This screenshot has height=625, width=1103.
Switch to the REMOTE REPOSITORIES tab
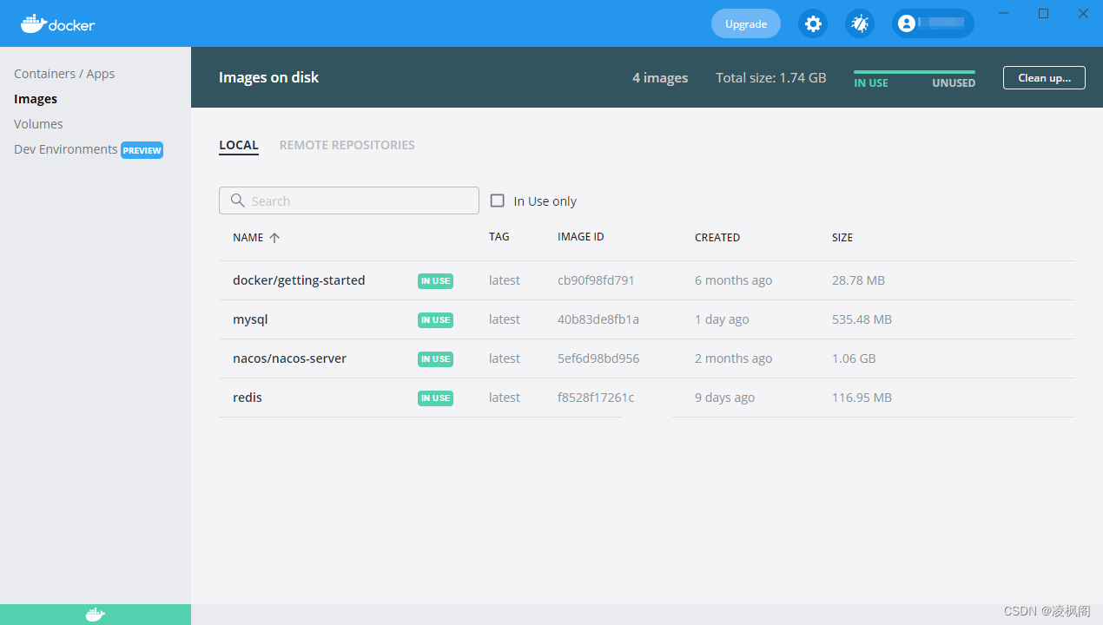click(x=347, y=145)
